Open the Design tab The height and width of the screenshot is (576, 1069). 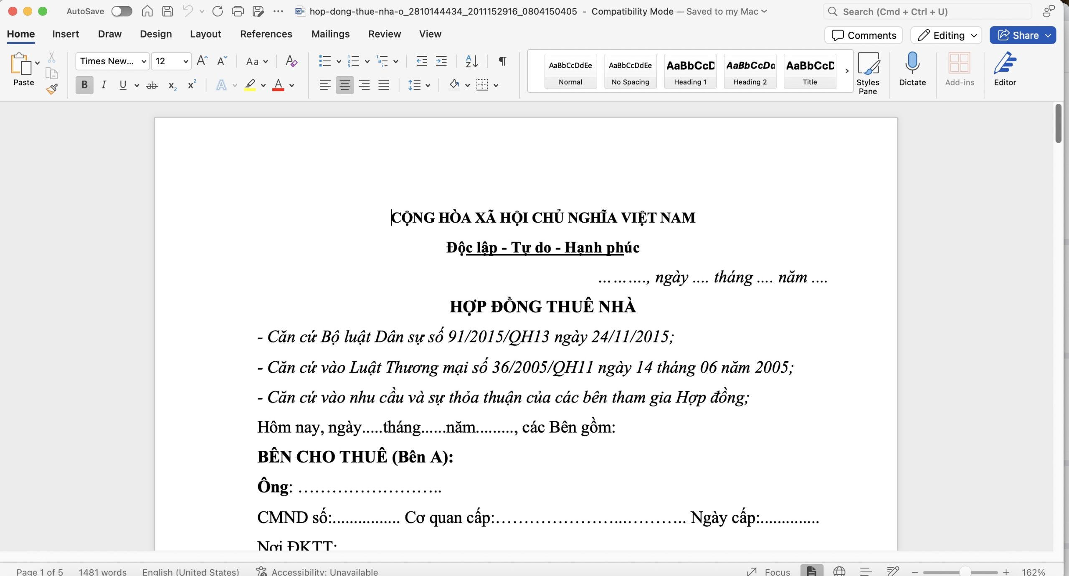[x=156, y=34]
